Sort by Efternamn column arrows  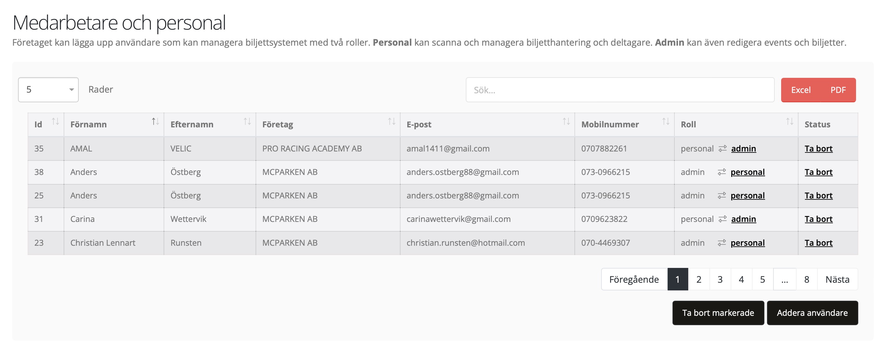click(247, 122)
